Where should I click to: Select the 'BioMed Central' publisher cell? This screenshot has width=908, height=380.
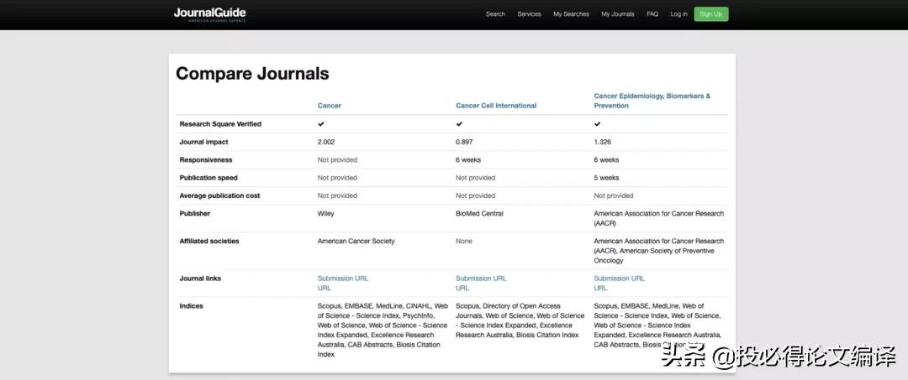(479, 214)
